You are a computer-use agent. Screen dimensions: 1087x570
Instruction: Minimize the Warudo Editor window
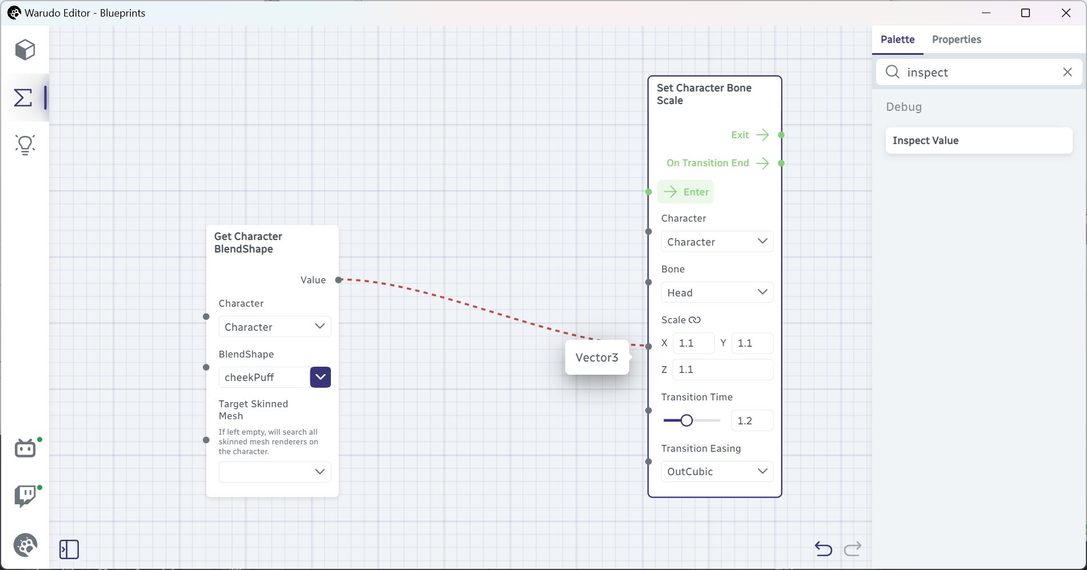(x=986, y=13)
